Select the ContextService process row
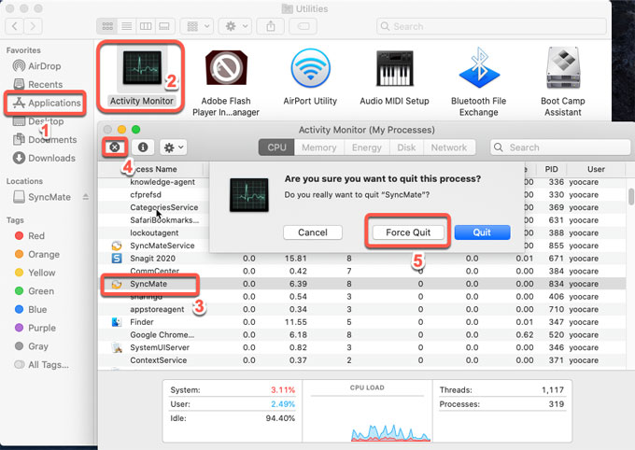The width and height of the screenshot is (635, 450). tap(363, 360)
